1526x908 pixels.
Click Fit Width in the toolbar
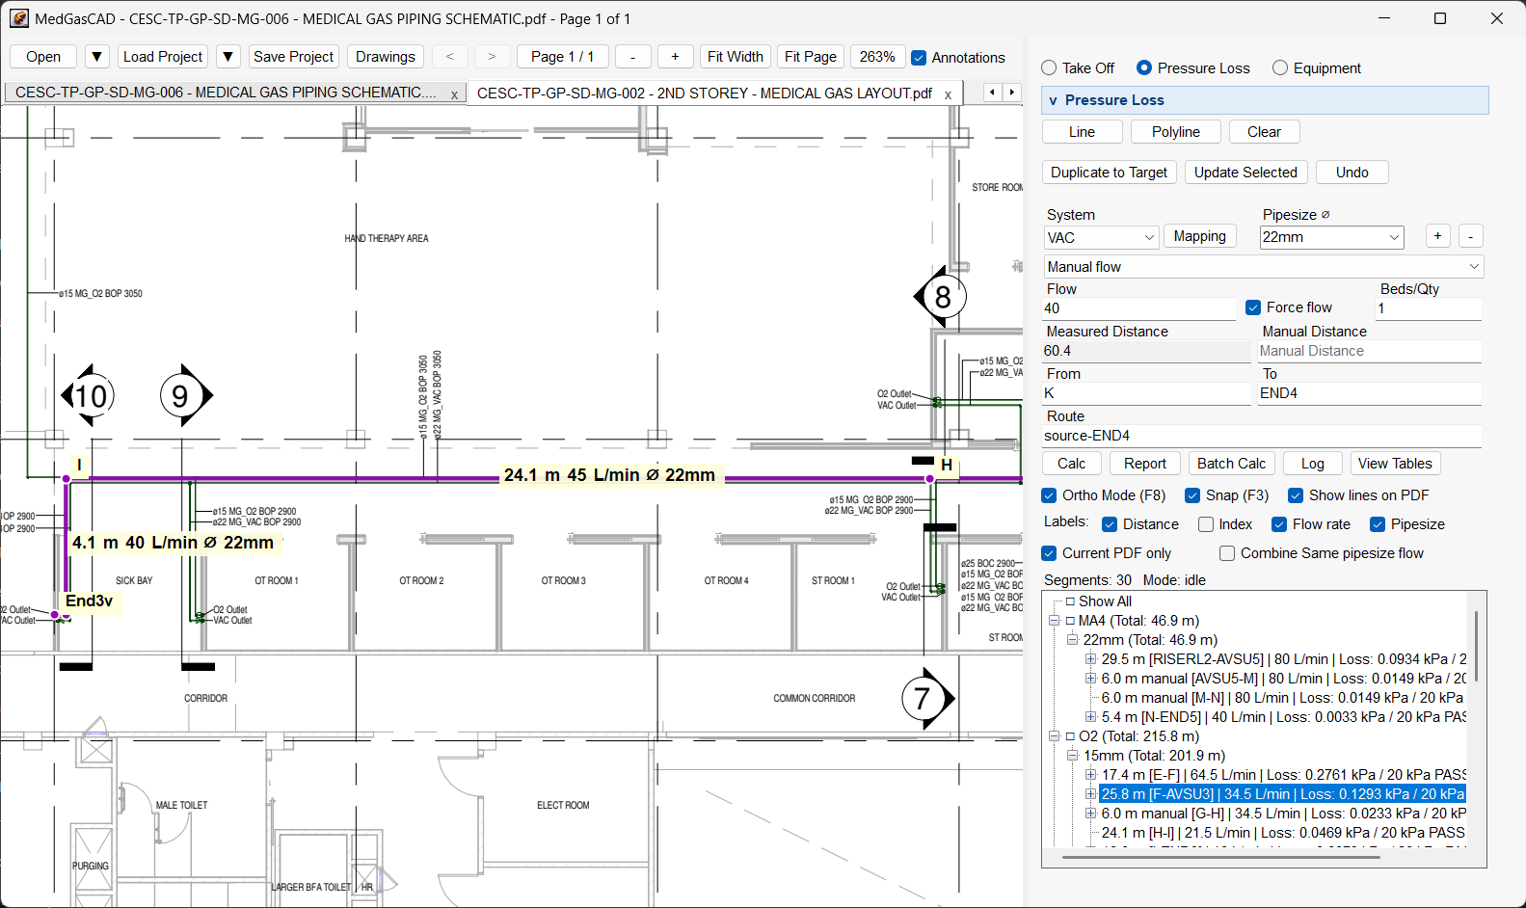coord(736,57)
